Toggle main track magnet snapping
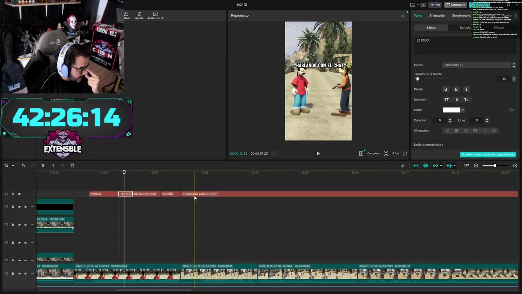The image size is (522, 294). (416, 165)
